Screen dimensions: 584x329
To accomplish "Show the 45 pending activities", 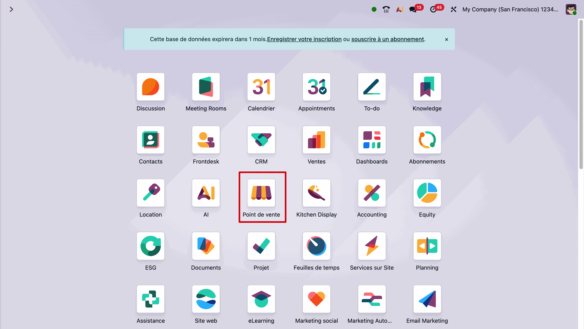I will point(433,9).
